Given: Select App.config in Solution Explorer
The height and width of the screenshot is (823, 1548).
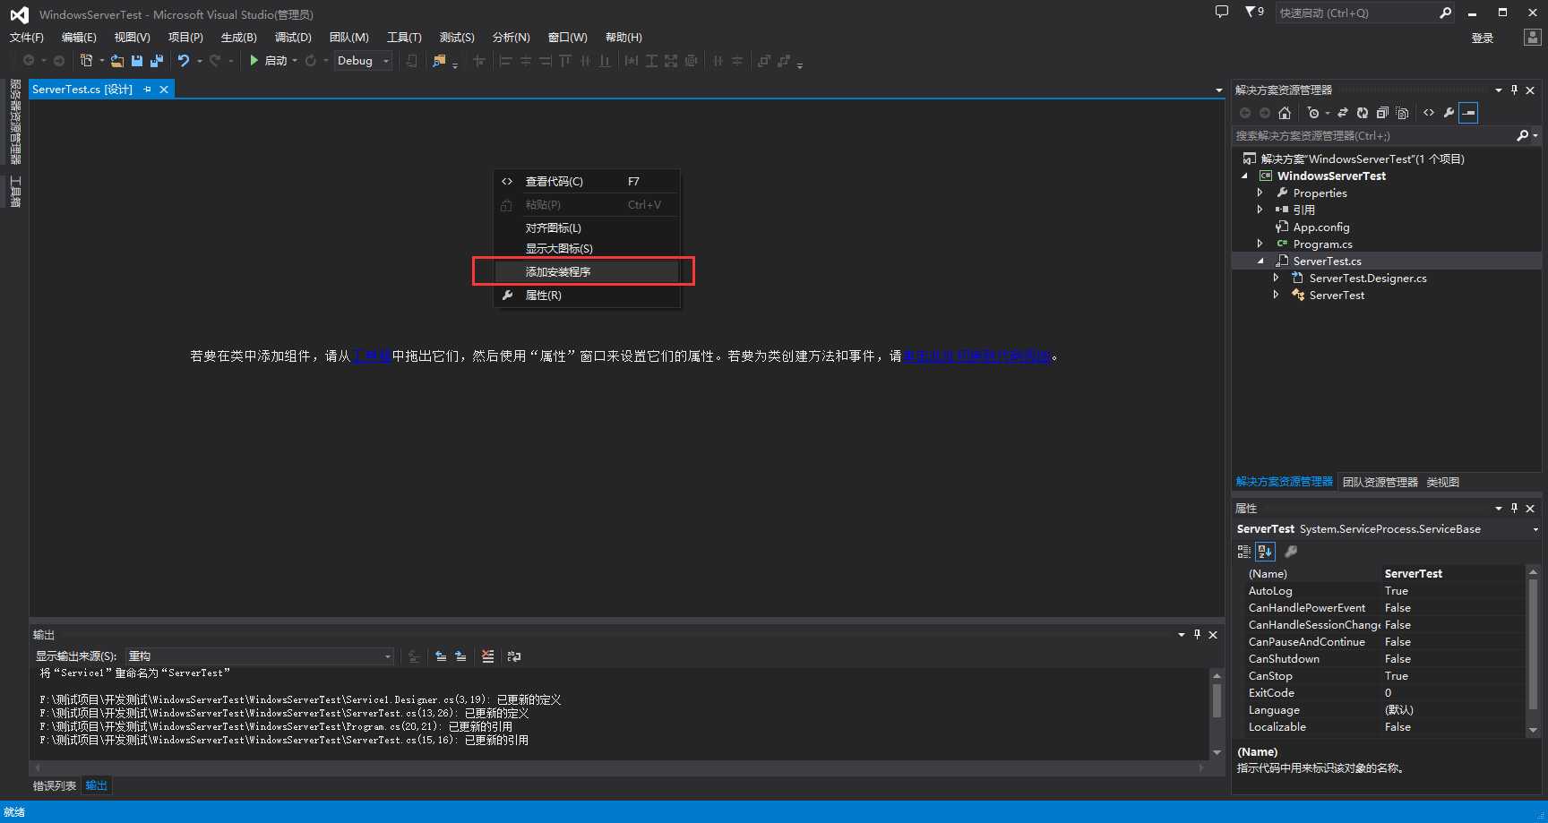Looking at the screenshot, I should [x=1320, y=227].
